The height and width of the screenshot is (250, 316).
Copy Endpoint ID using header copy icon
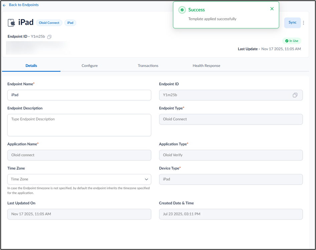49,37
